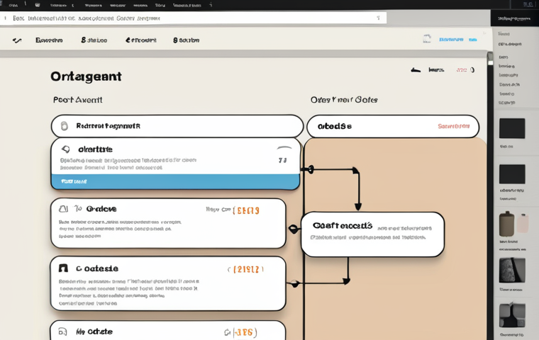Click the connector node beside the C oateste card

click(x=294, y=283)
